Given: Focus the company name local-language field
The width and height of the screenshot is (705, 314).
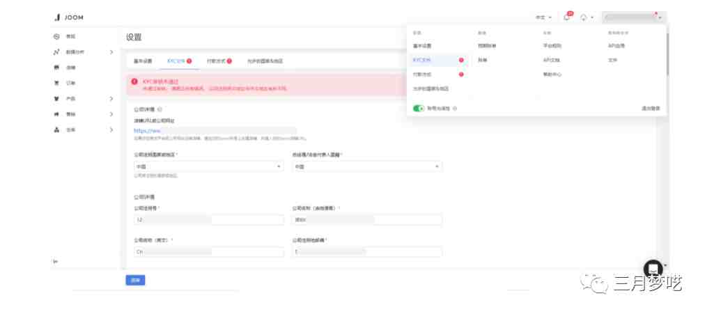Looking at the screenshot, I should 367,220.
